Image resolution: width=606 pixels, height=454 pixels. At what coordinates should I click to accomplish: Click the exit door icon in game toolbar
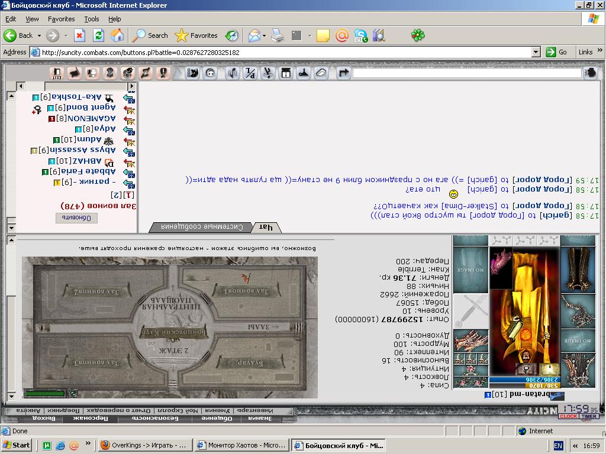[x=57, y=73]
